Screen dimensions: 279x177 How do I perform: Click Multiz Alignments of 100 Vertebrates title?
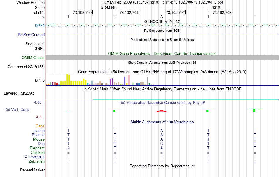click(x=162, y=122)
